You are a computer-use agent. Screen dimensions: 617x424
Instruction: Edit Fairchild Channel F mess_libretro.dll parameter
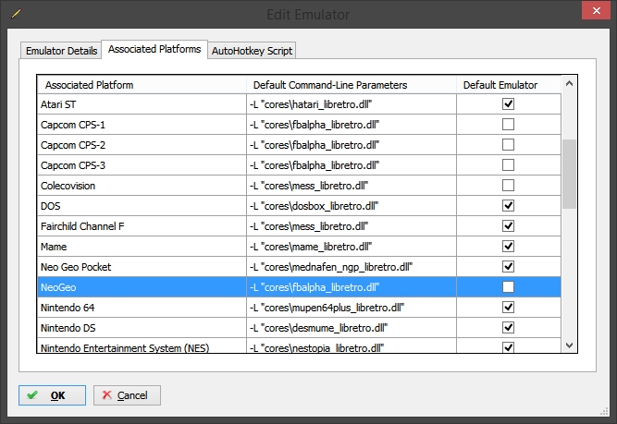[352, 226]
